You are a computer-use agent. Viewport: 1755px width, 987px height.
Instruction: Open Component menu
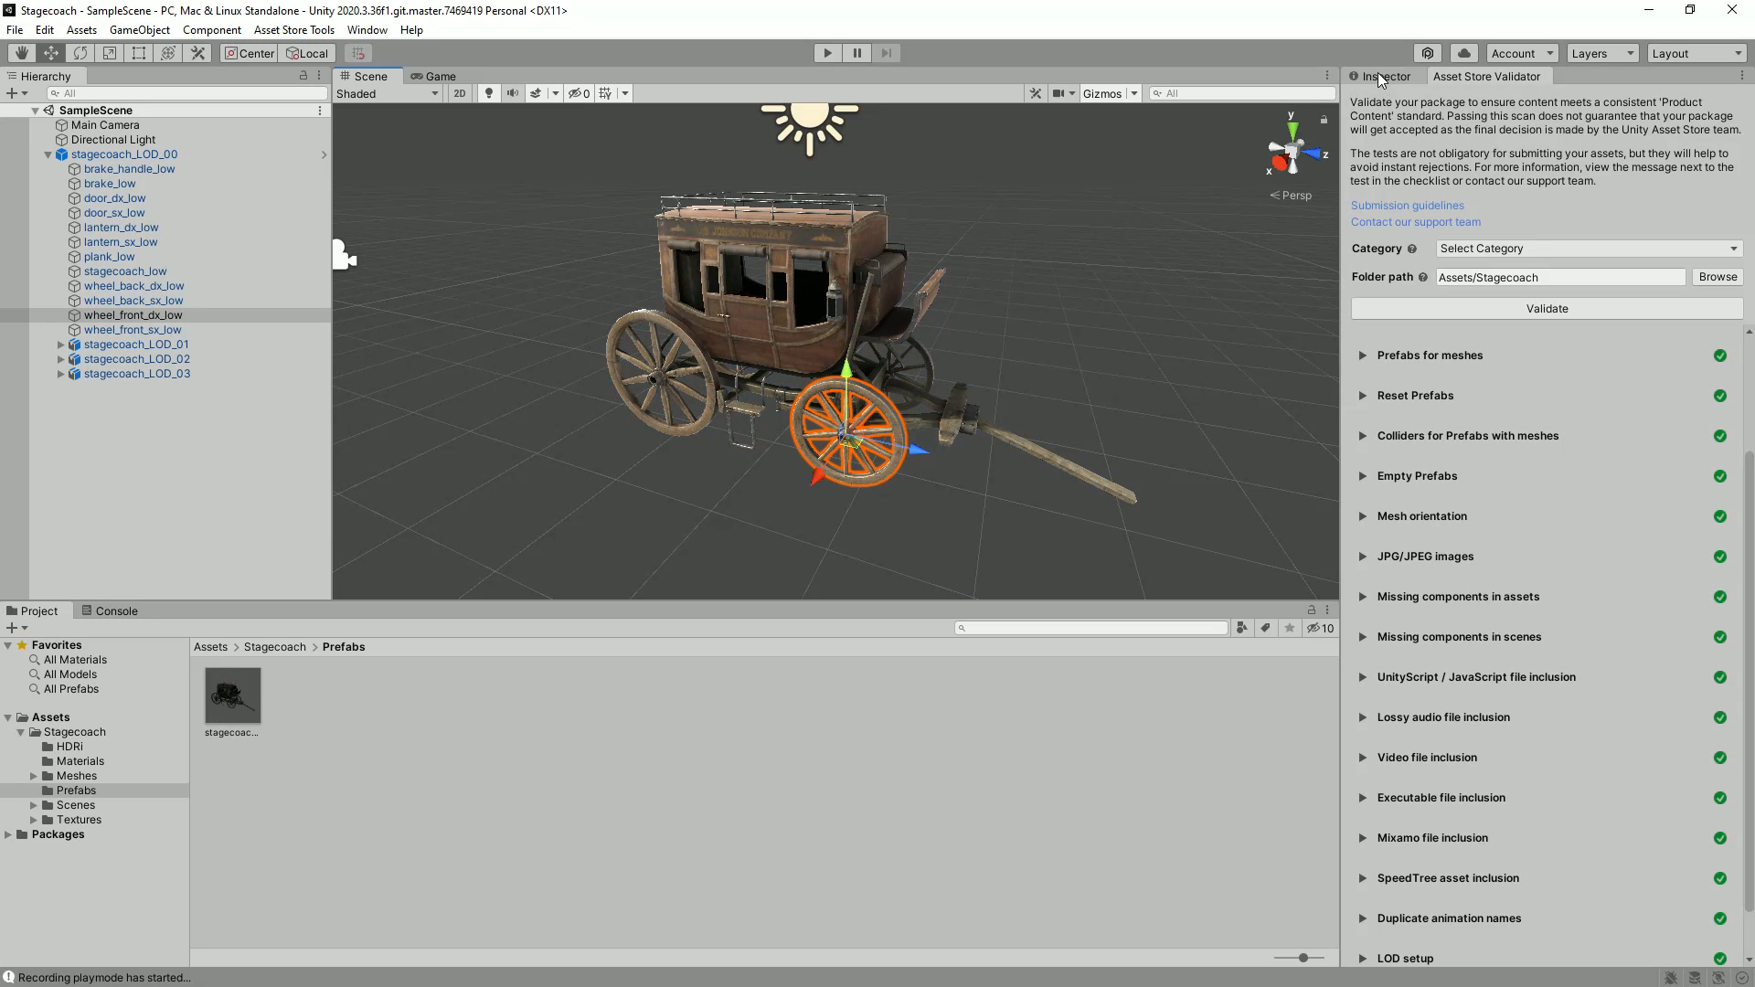coord(211,29)
